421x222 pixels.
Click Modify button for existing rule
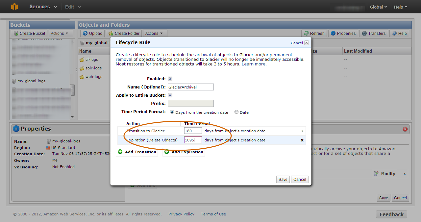[384, 174]
